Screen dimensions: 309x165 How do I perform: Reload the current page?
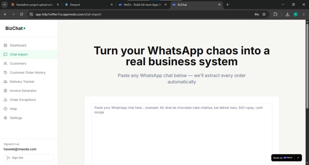pos(21,14)
